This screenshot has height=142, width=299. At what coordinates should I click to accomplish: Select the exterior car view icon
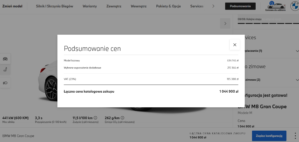[5, 59]
